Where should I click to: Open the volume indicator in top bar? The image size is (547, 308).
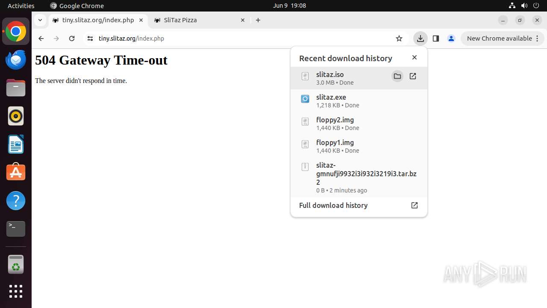point(524,6)
